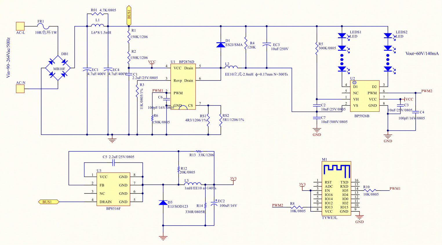Select the C5 2.2uF capacitor symbol
This screenshot has width=442, height=245.
coord(114,163)
